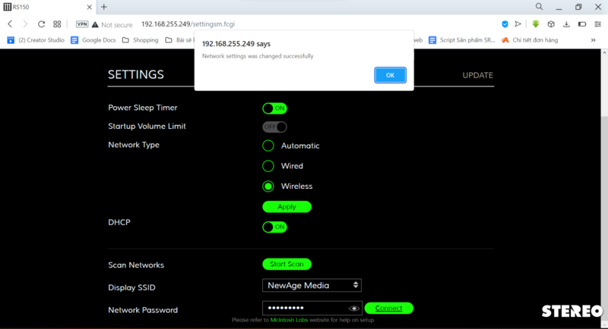Click the Network Password input field

304,309
